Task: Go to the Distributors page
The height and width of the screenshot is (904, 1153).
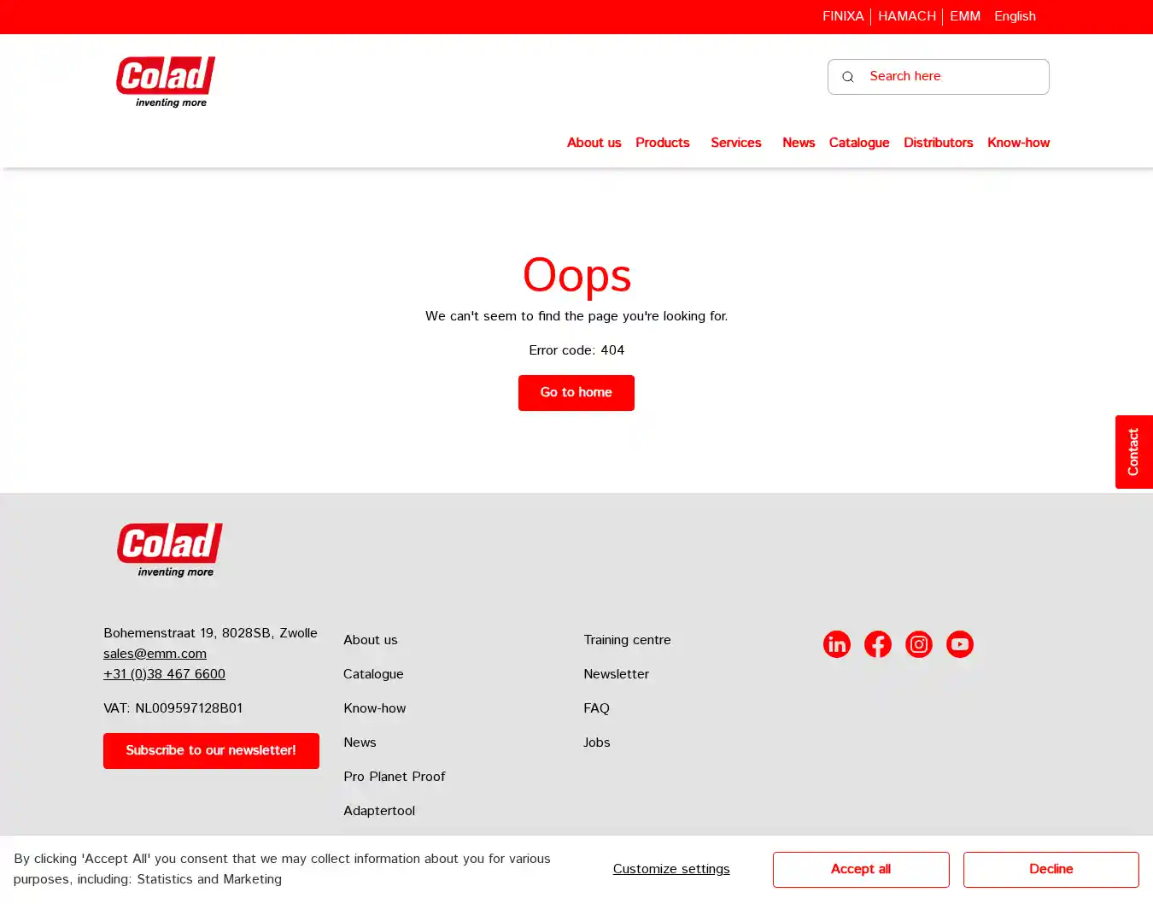Action: (938, 143)
